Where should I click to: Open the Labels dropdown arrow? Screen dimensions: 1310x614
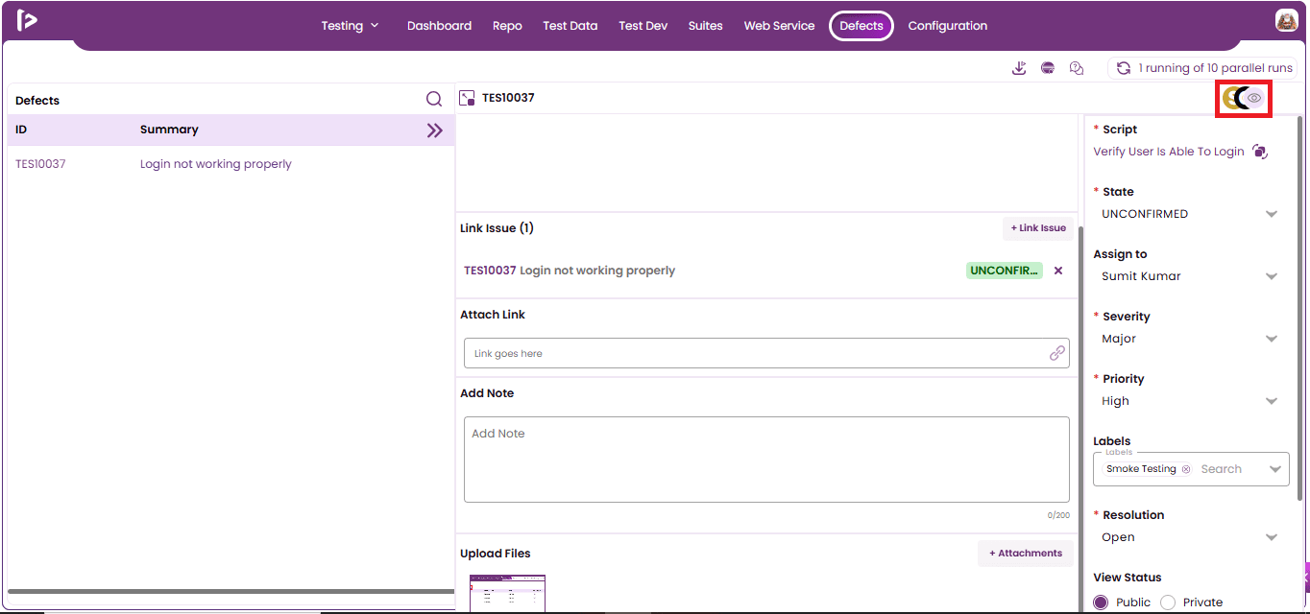pyautogui.click(x=1275, y=469)
